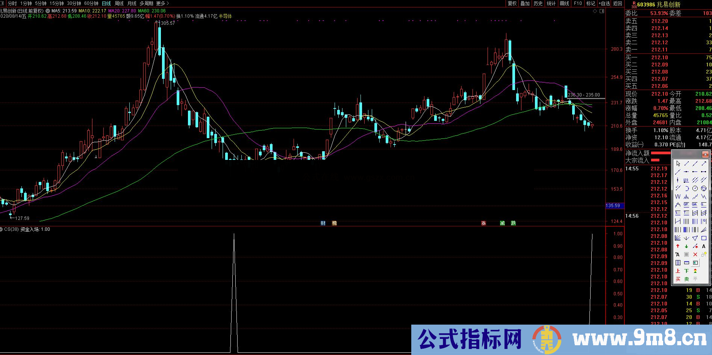Image resolution: width=712 pixels, height=355 pixels.
Task: Toggle the 财 marker below the chart
Action: [x=323, y=223]
